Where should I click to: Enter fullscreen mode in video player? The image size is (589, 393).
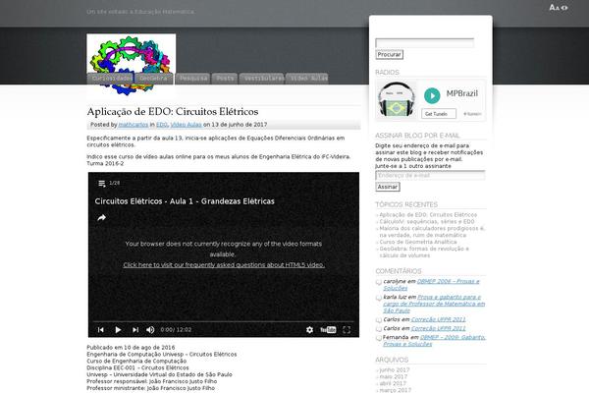(347, 330)
